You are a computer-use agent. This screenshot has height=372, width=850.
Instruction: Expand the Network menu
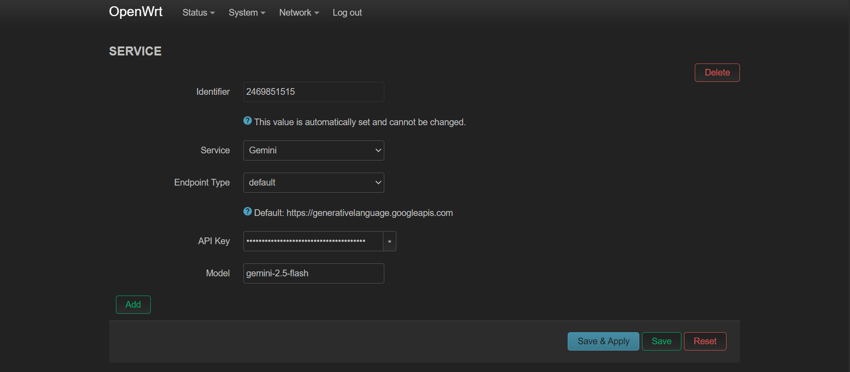(x=298, y=13)
